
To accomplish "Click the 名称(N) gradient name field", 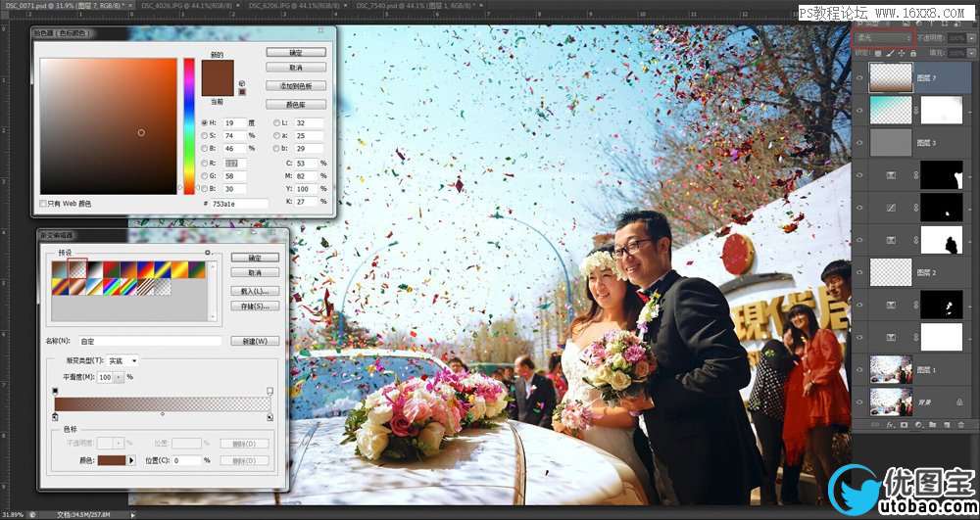I will pyautogui.click(x=150, y=342).
